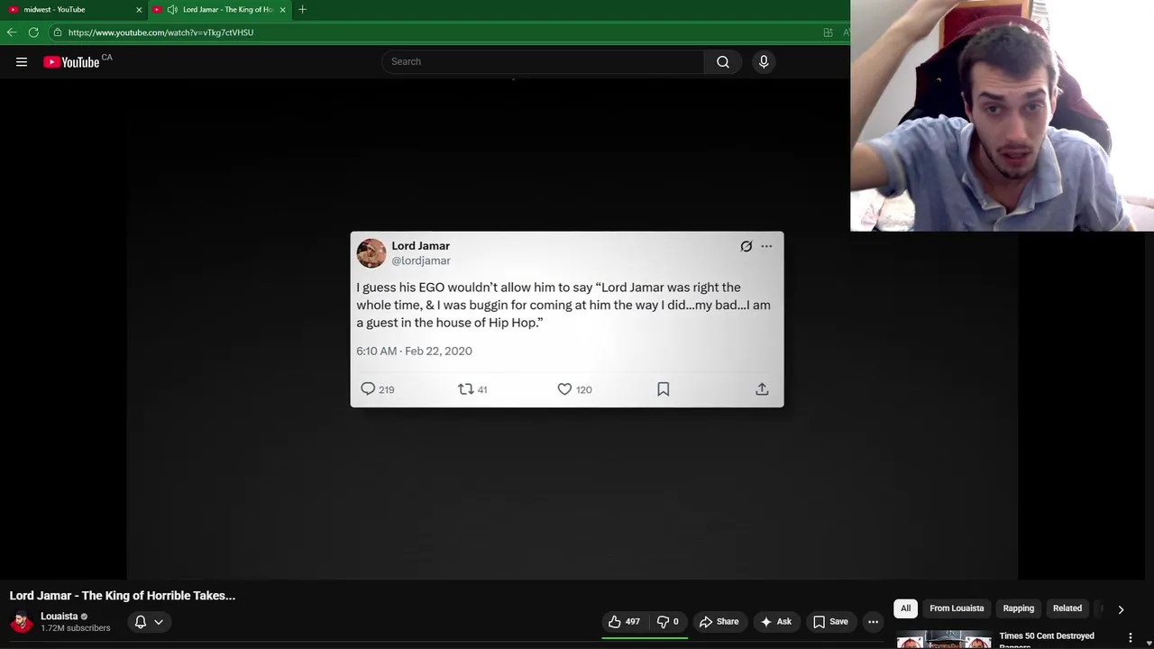Viewport: 1154px width, 649px height.
Task: Click the search magnifier button
Action: click(x=723, y=61)
